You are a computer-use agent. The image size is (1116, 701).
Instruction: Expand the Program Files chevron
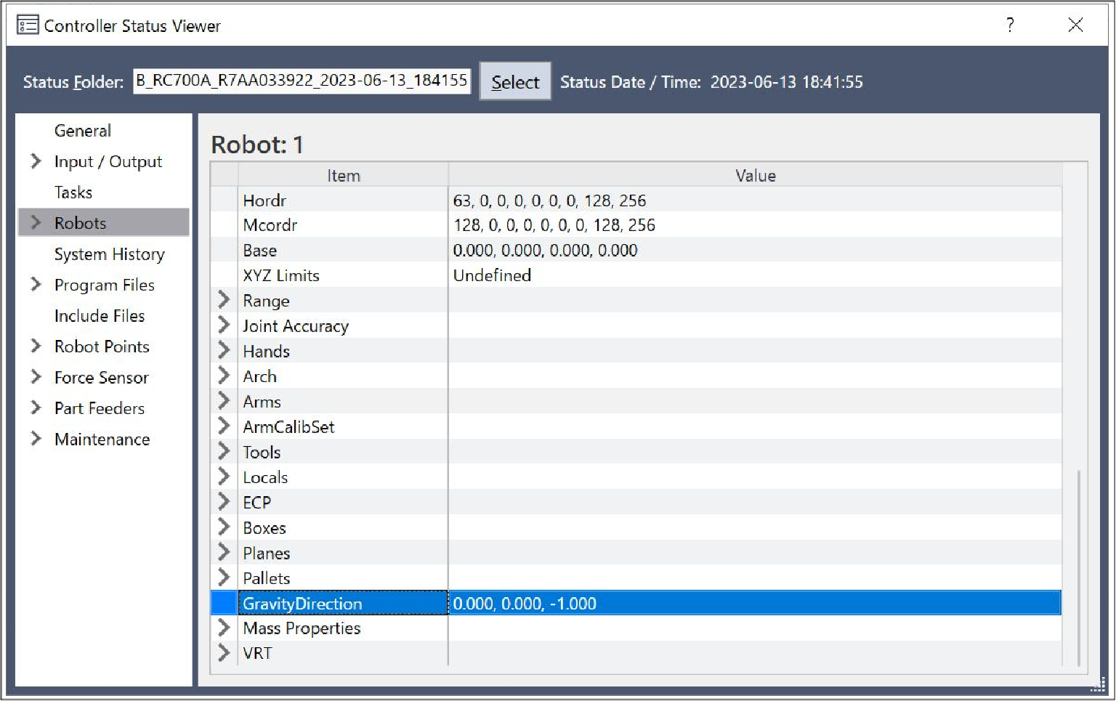point(36,285)
